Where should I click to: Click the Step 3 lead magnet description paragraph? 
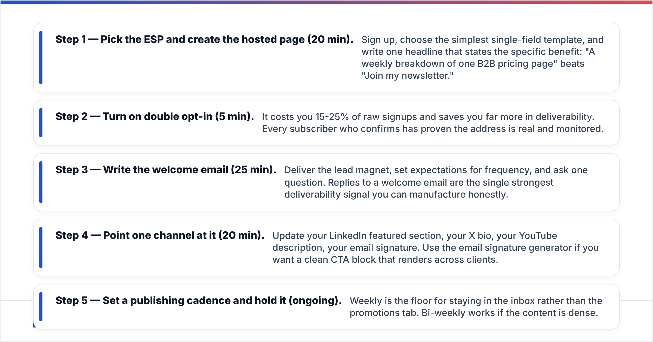436,182
